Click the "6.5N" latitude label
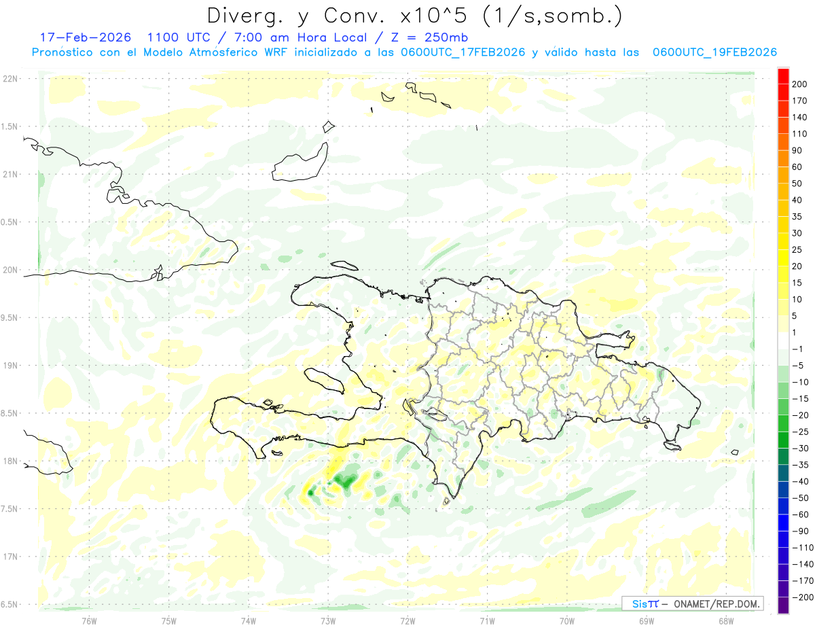The image size is (815, 630). pos(10,605)
